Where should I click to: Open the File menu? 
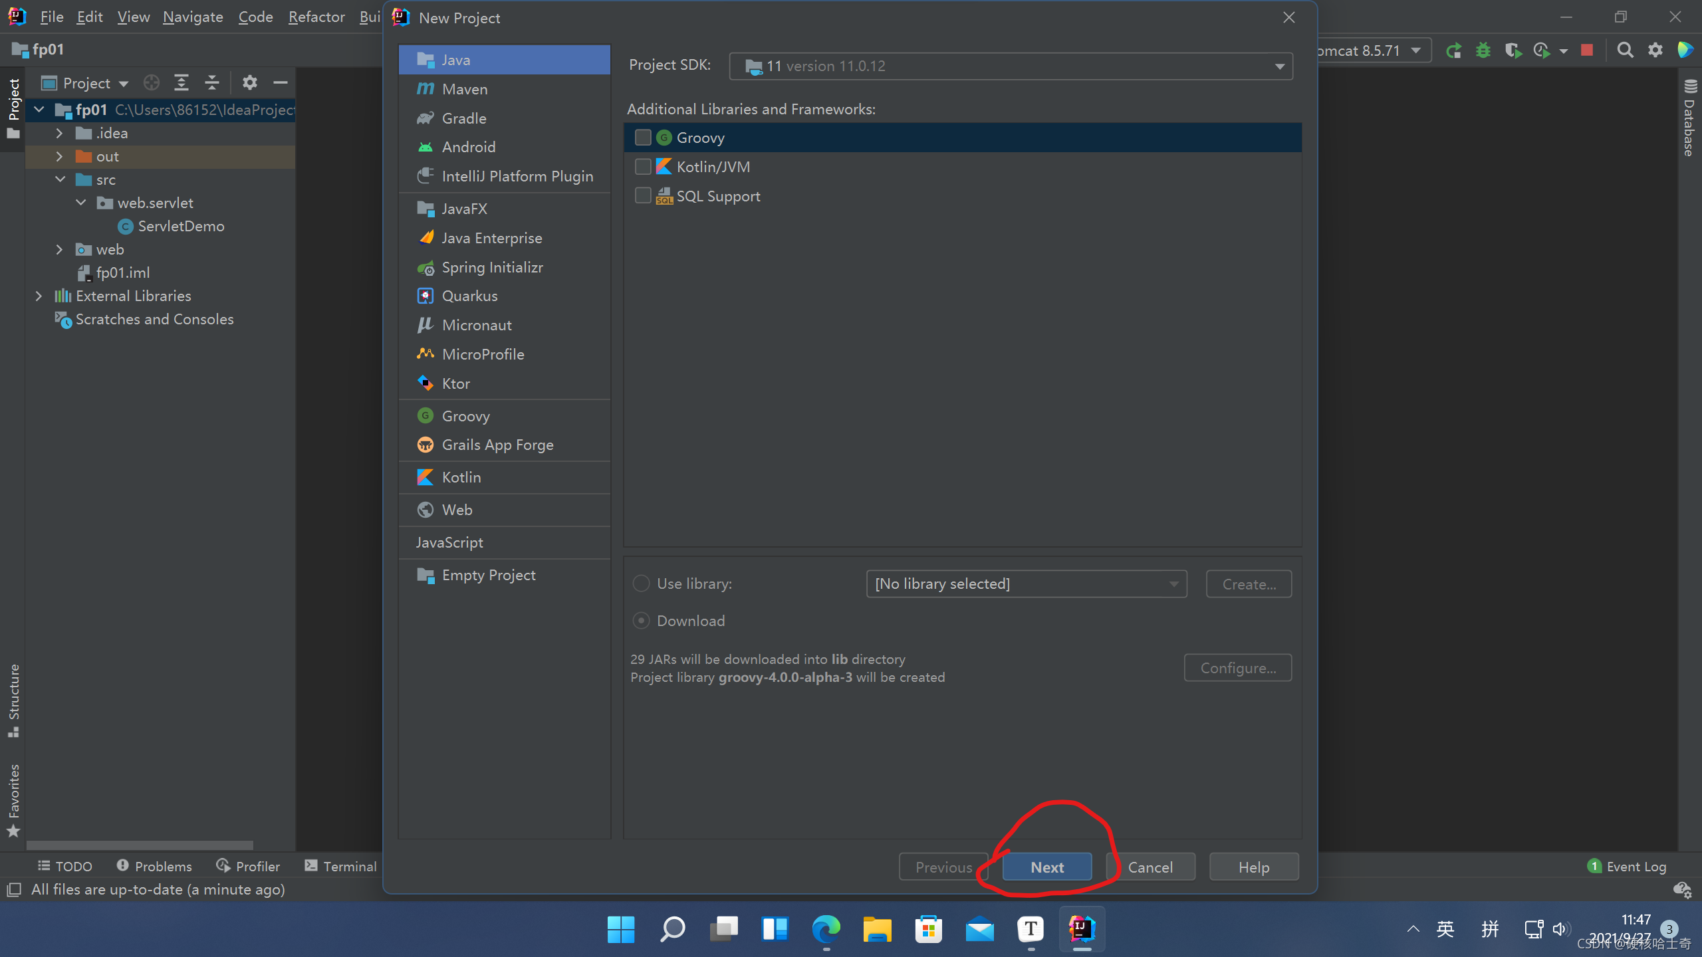52,17
